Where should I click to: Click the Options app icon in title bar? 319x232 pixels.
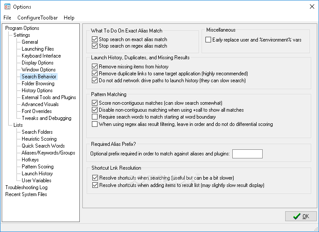click(7, 6)
